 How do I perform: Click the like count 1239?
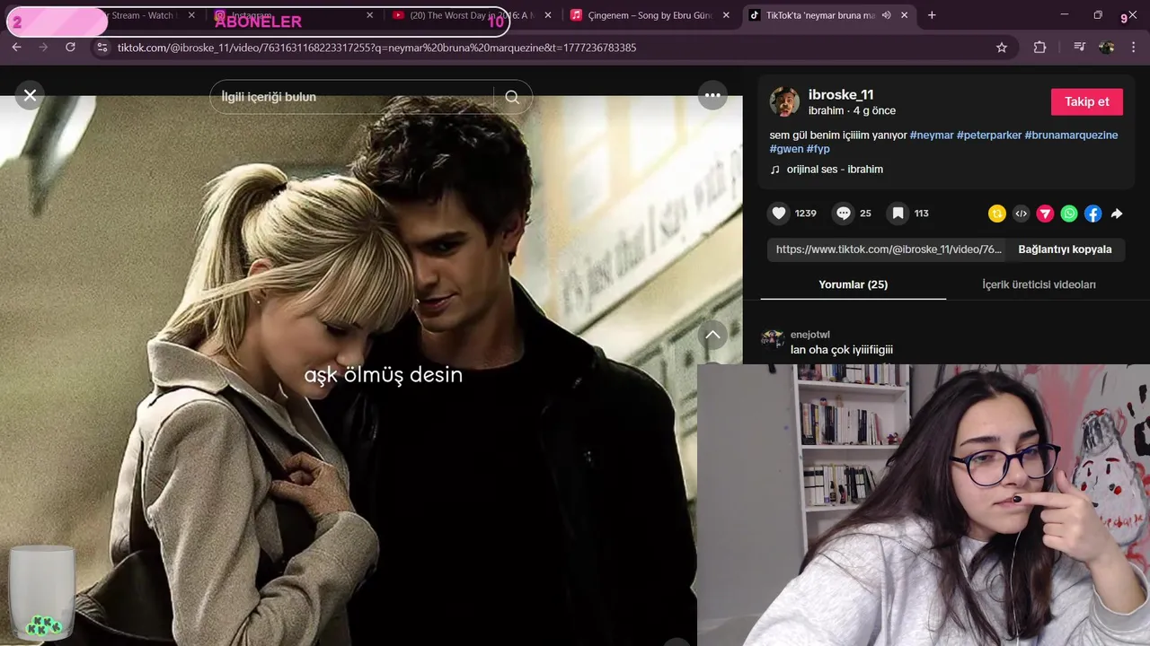click(x=806, y=214)
